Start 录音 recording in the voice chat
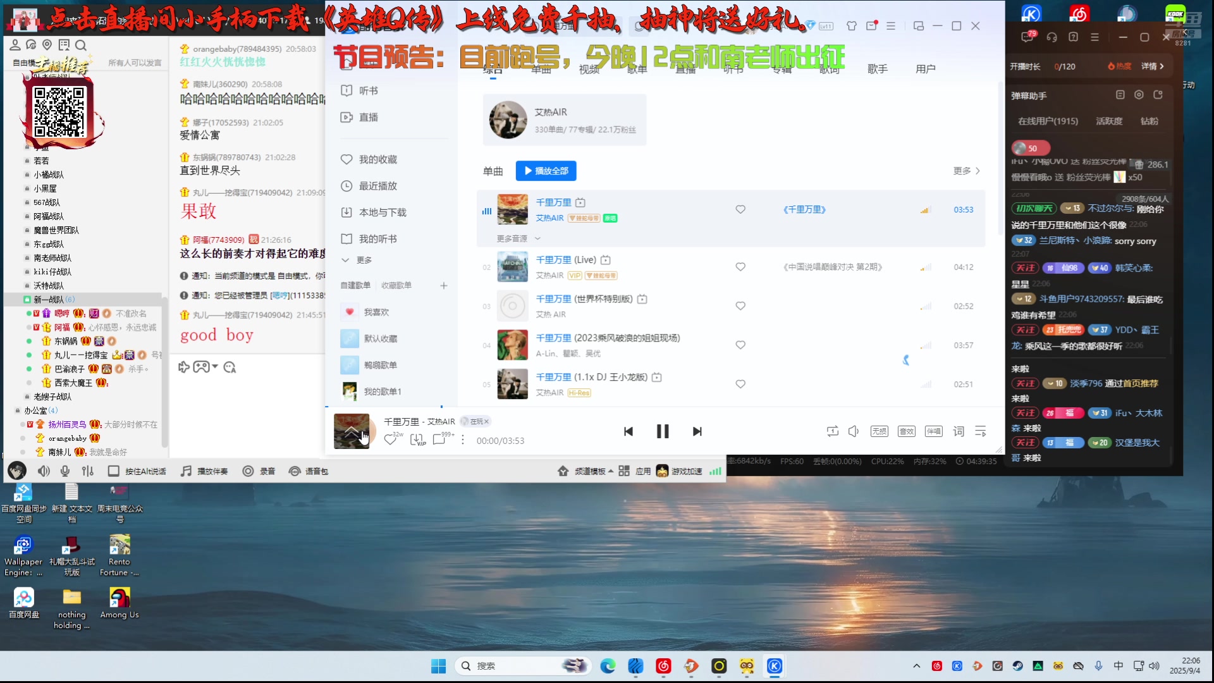 259,471
